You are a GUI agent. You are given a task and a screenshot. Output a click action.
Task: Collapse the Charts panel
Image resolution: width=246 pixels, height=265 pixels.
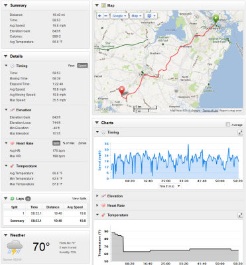click(97, 123)
